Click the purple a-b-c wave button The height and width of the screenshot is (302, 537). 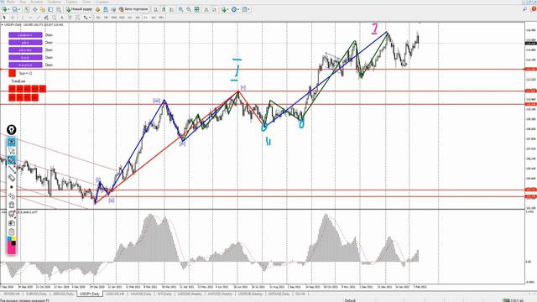tap(25, 43)
